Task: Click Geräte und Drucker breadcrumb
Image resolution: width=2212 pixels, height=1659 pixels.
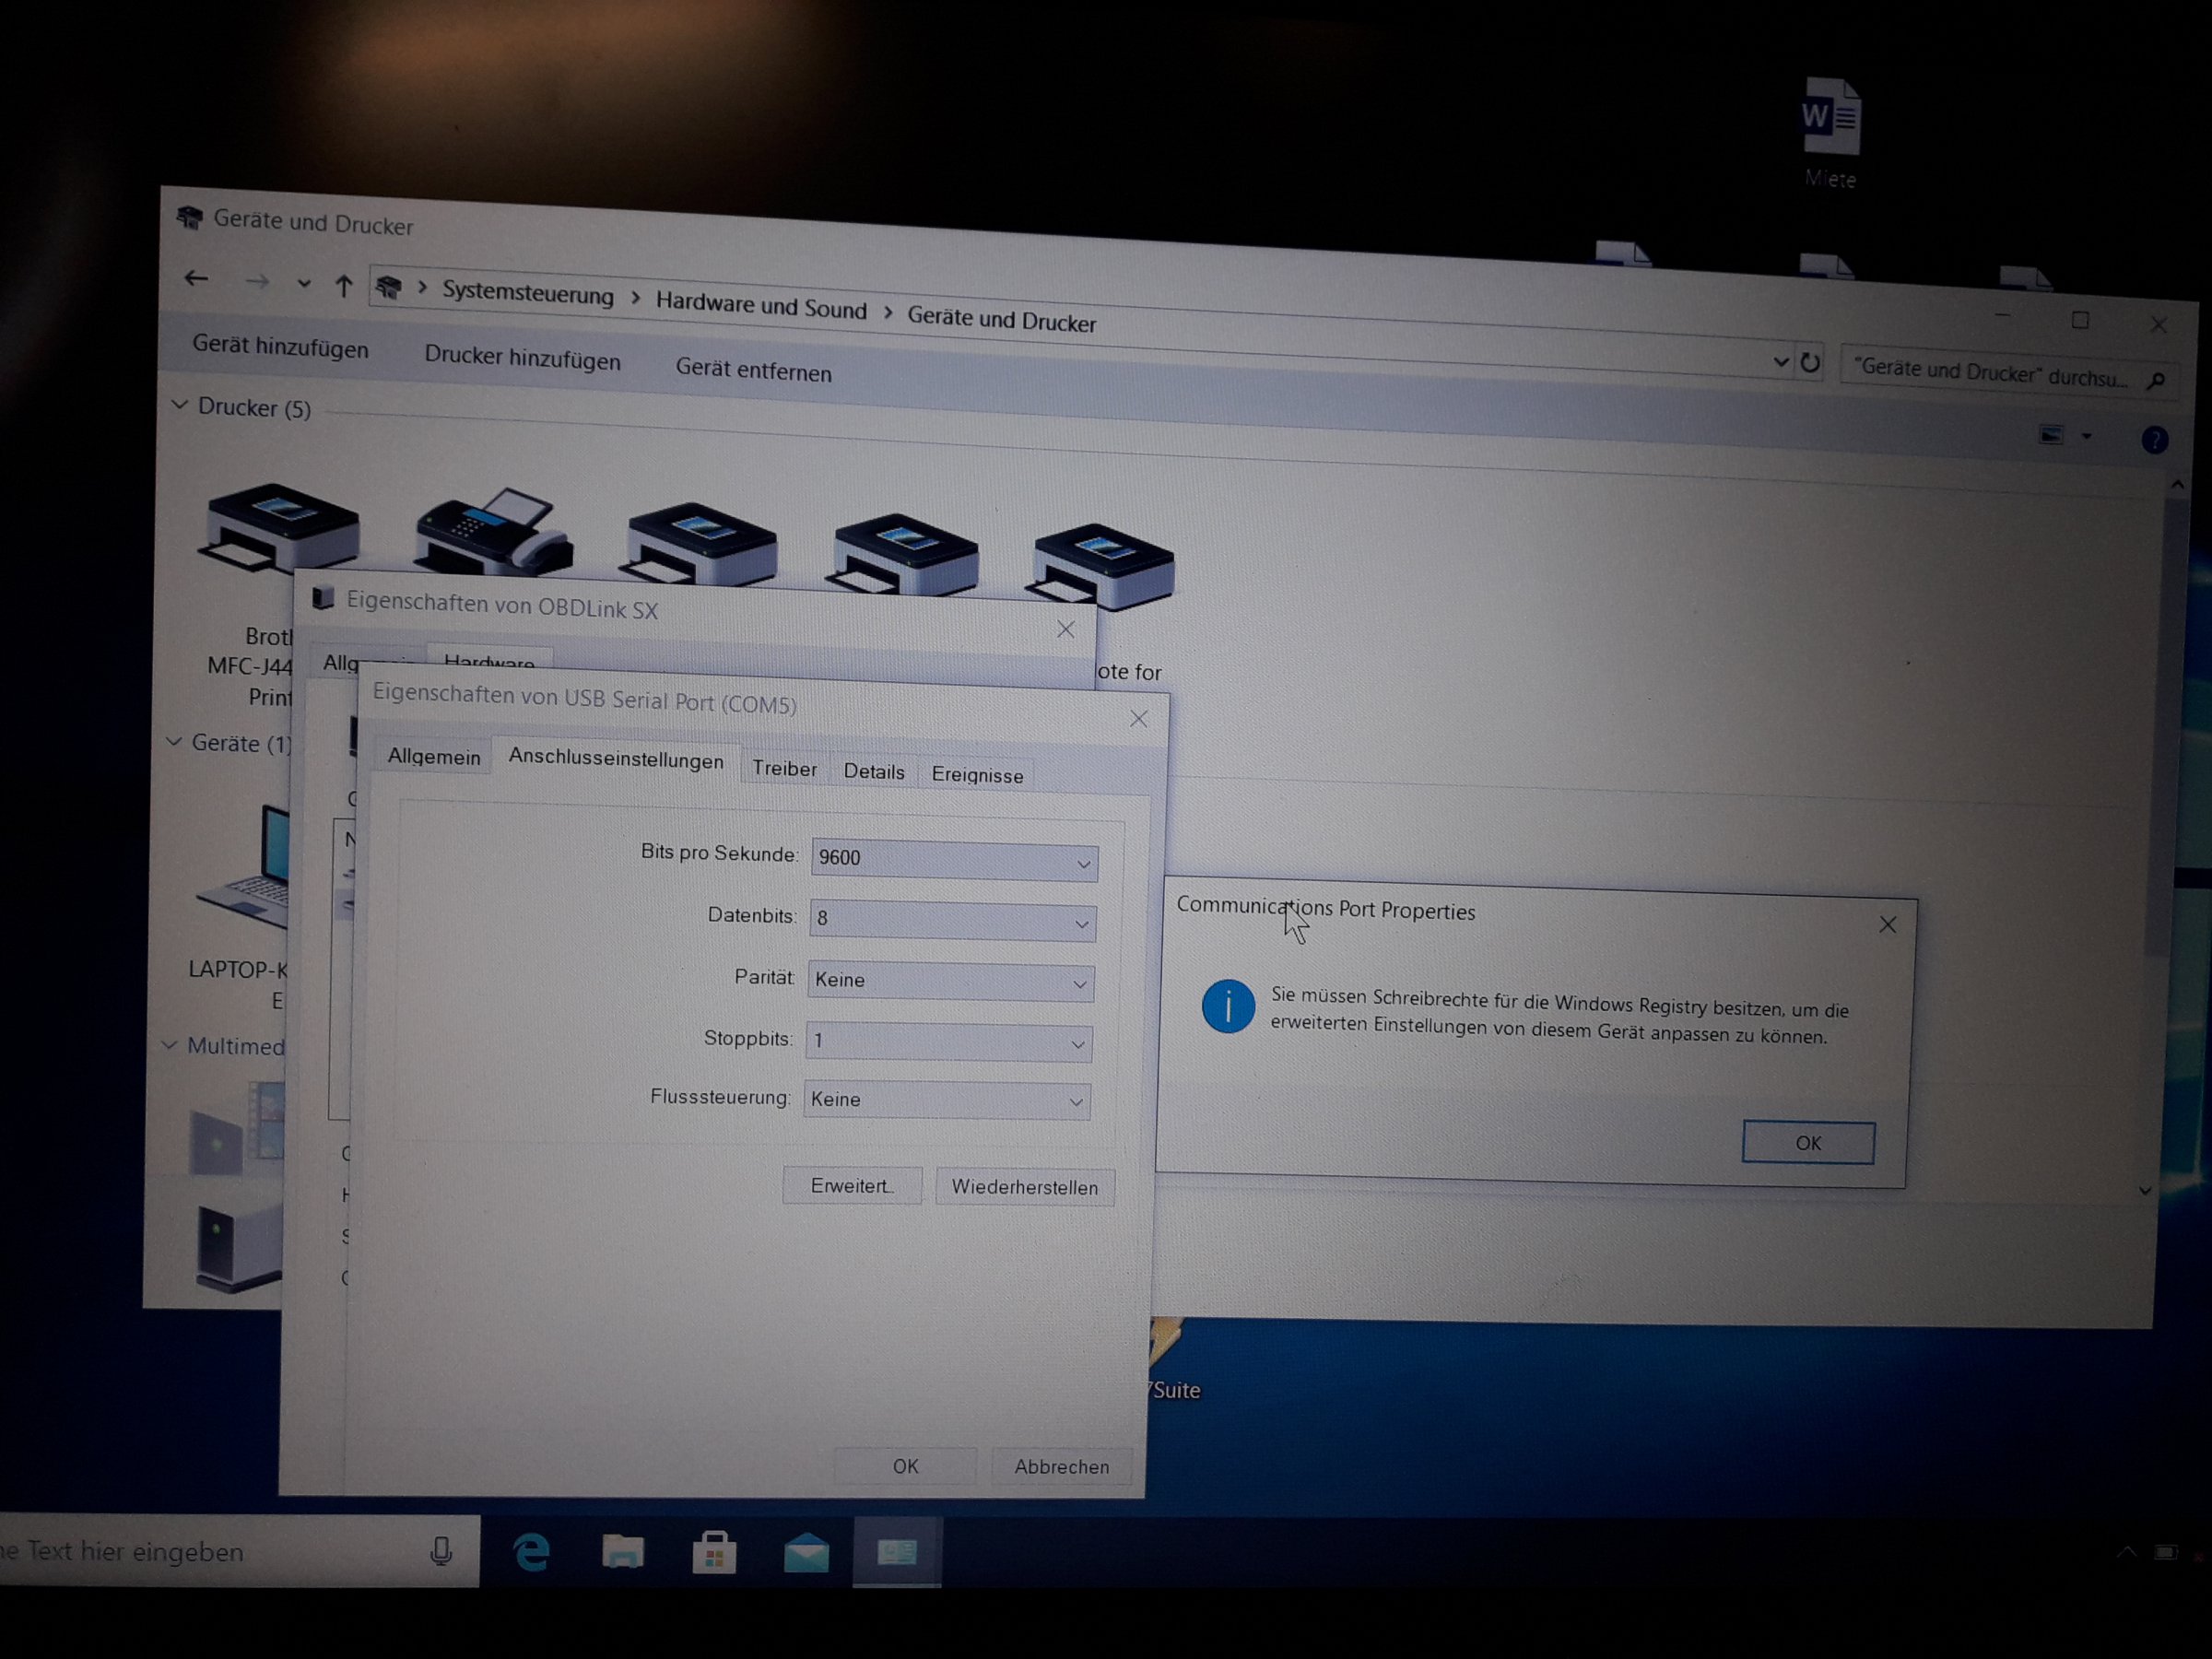Action: 1001,319
